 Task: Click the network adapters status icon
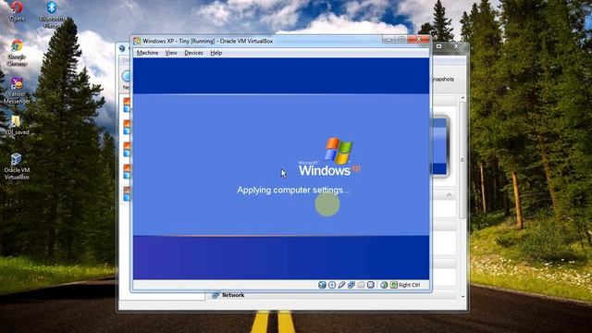click(351, 285)
